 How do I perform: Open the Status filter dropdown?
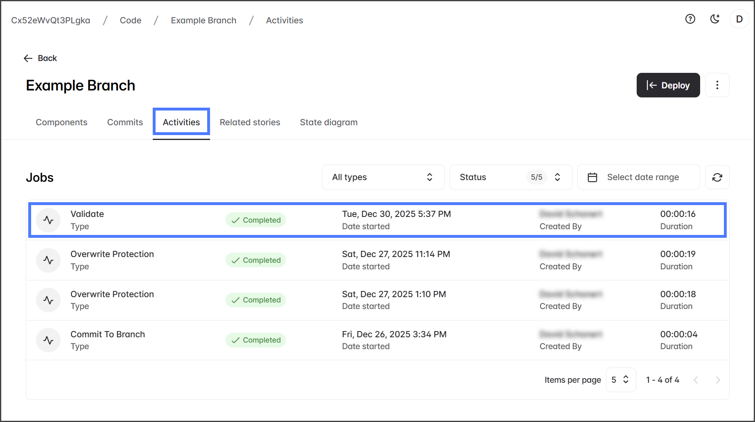coord(510,177)
